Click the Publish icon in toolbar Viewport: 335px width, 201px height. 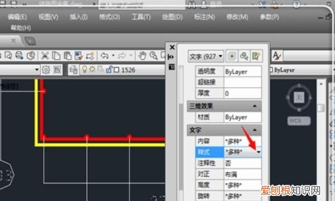(20, 55)
